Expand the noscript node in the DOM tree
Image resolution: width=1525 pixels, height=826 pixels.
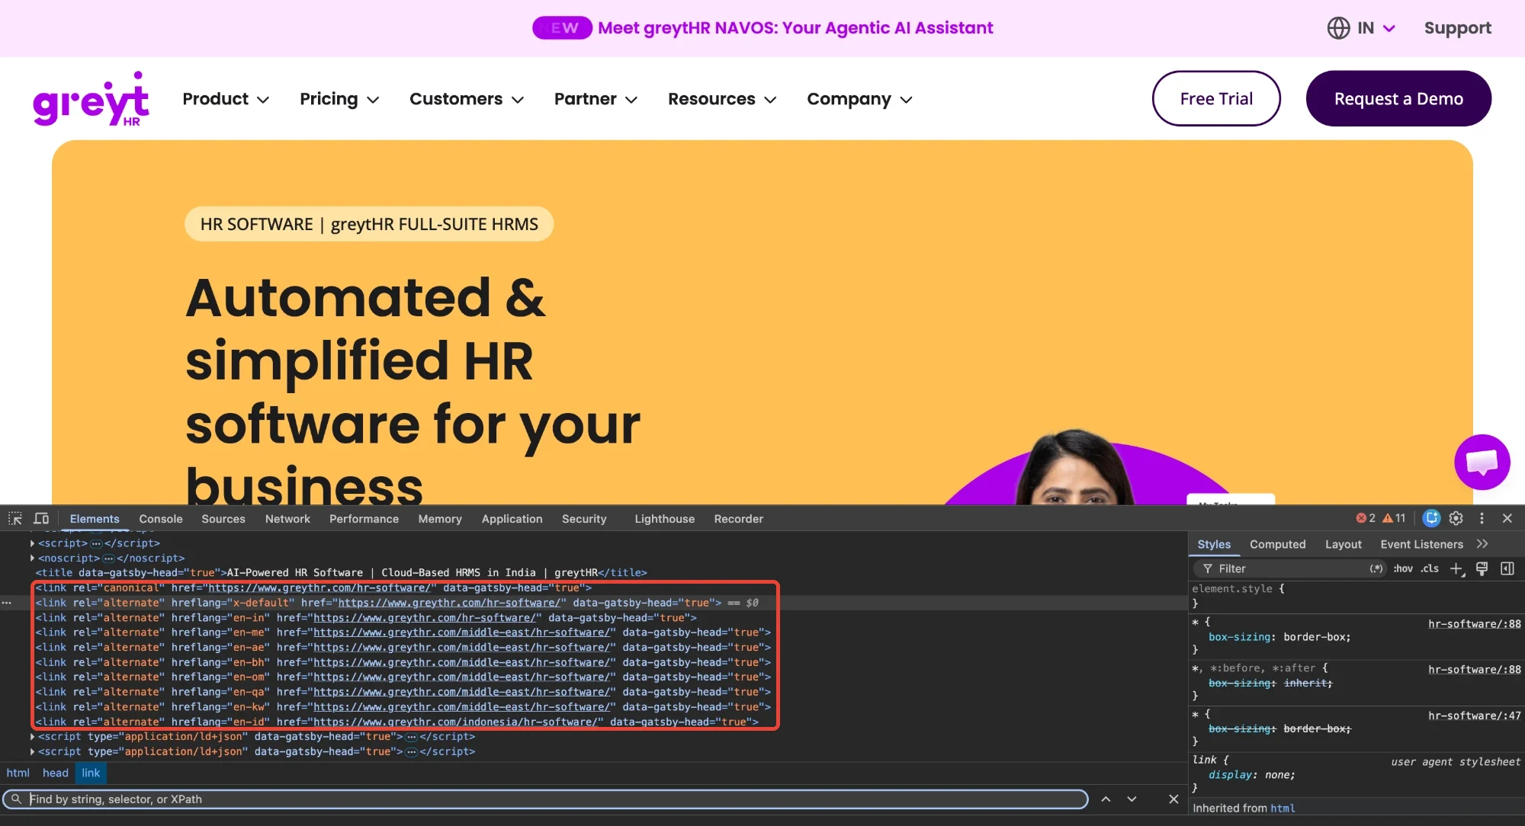pos(32,559)
